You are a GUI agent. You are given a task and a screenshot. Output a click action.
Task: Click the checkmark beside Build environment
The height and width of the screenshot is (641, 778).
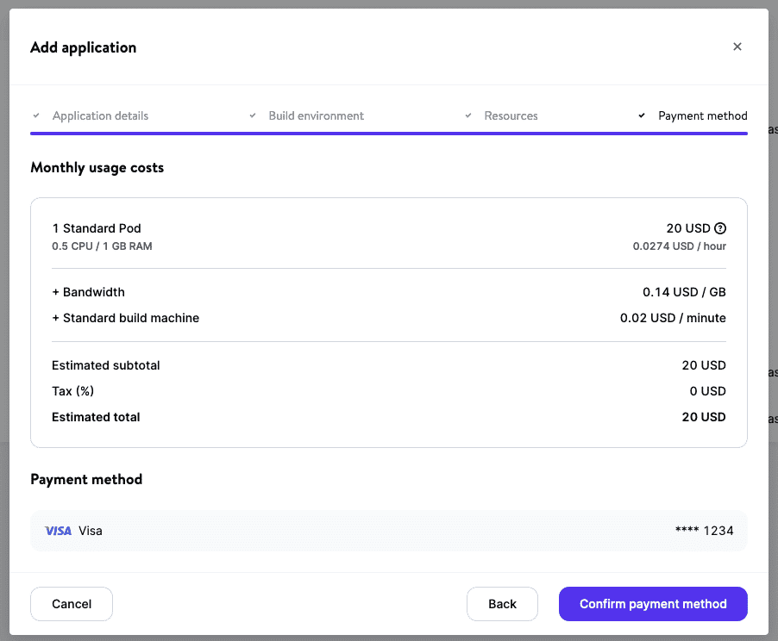coord(253,115)
